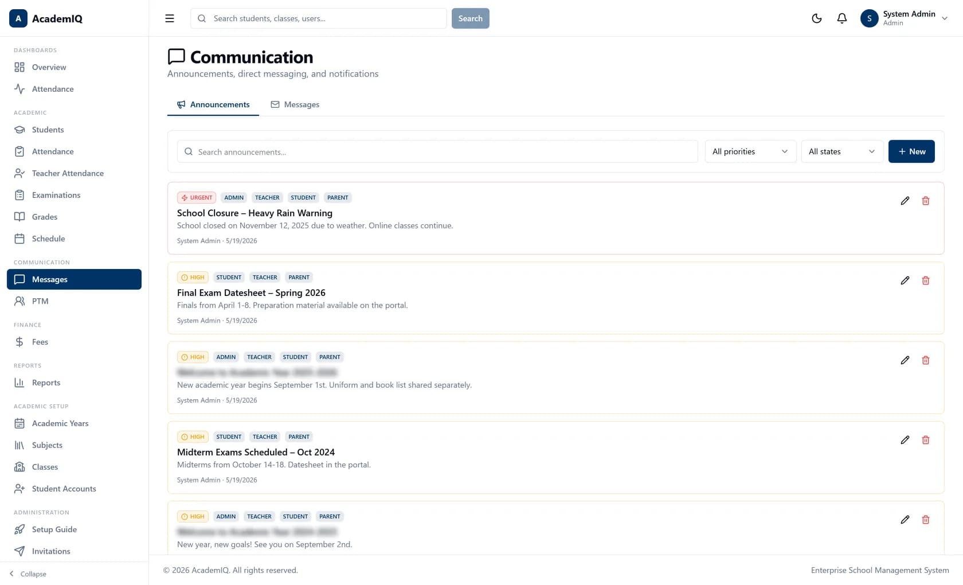
Task: Edit the New academic year announcement
Action: (x=905, y=360)
